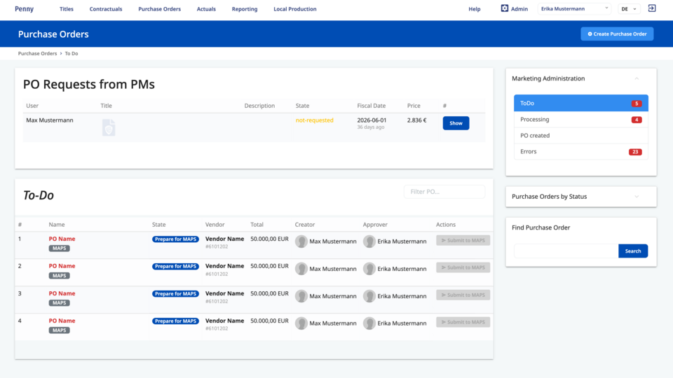Image resolution: width=673 pixels, height=378 pixels.
Task: Click Max Mustermann avatar in row 3
Action: pyautogui.click(x=301, y=296)
